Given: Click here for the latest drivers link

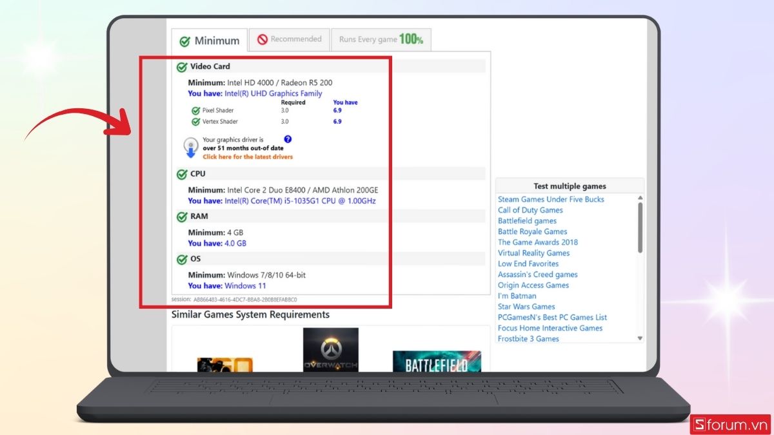Looking at the screenshot, I should tap(248, 157).
